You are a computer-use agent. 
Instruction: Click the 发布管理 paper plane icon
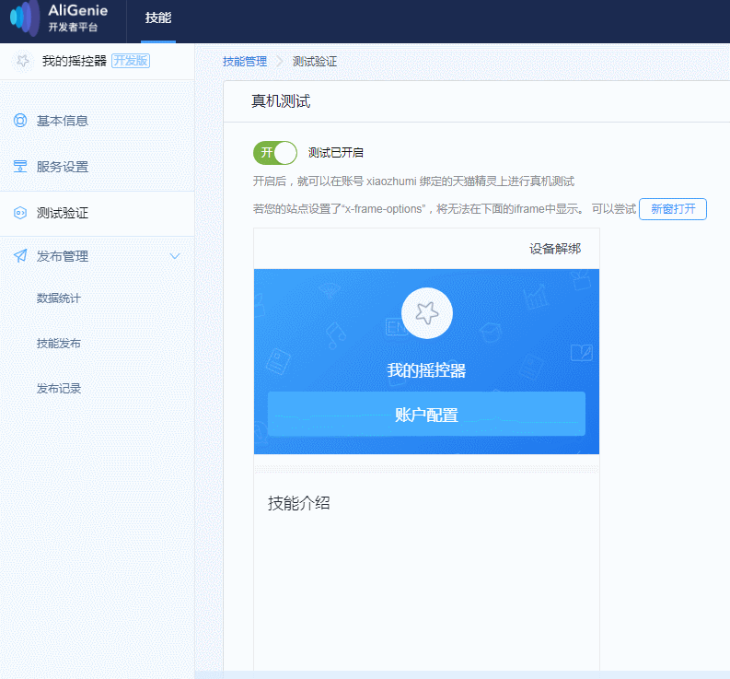click(20, 256)
